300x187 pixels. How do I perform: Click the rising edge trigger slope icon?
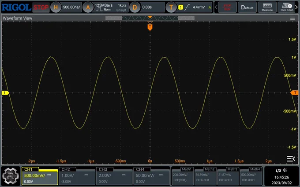pyautogui.click(x=187, y=7)
